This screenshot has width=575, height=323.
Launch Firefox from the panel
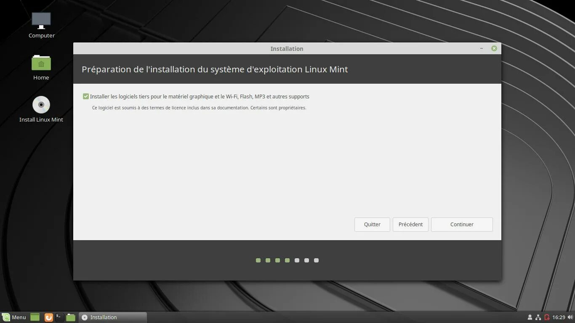point(48,317)
